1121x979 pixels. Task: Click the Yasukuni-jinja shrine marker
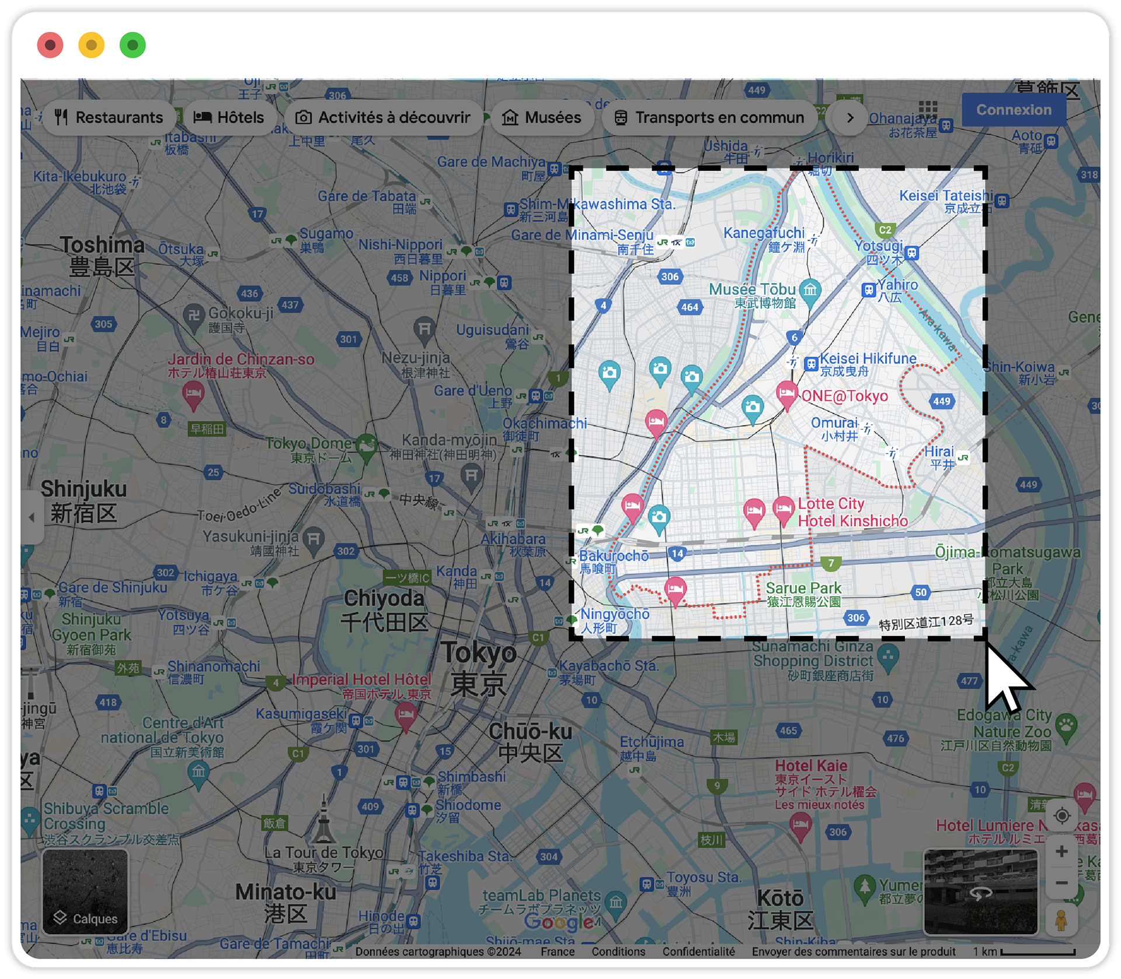(314, 539)
